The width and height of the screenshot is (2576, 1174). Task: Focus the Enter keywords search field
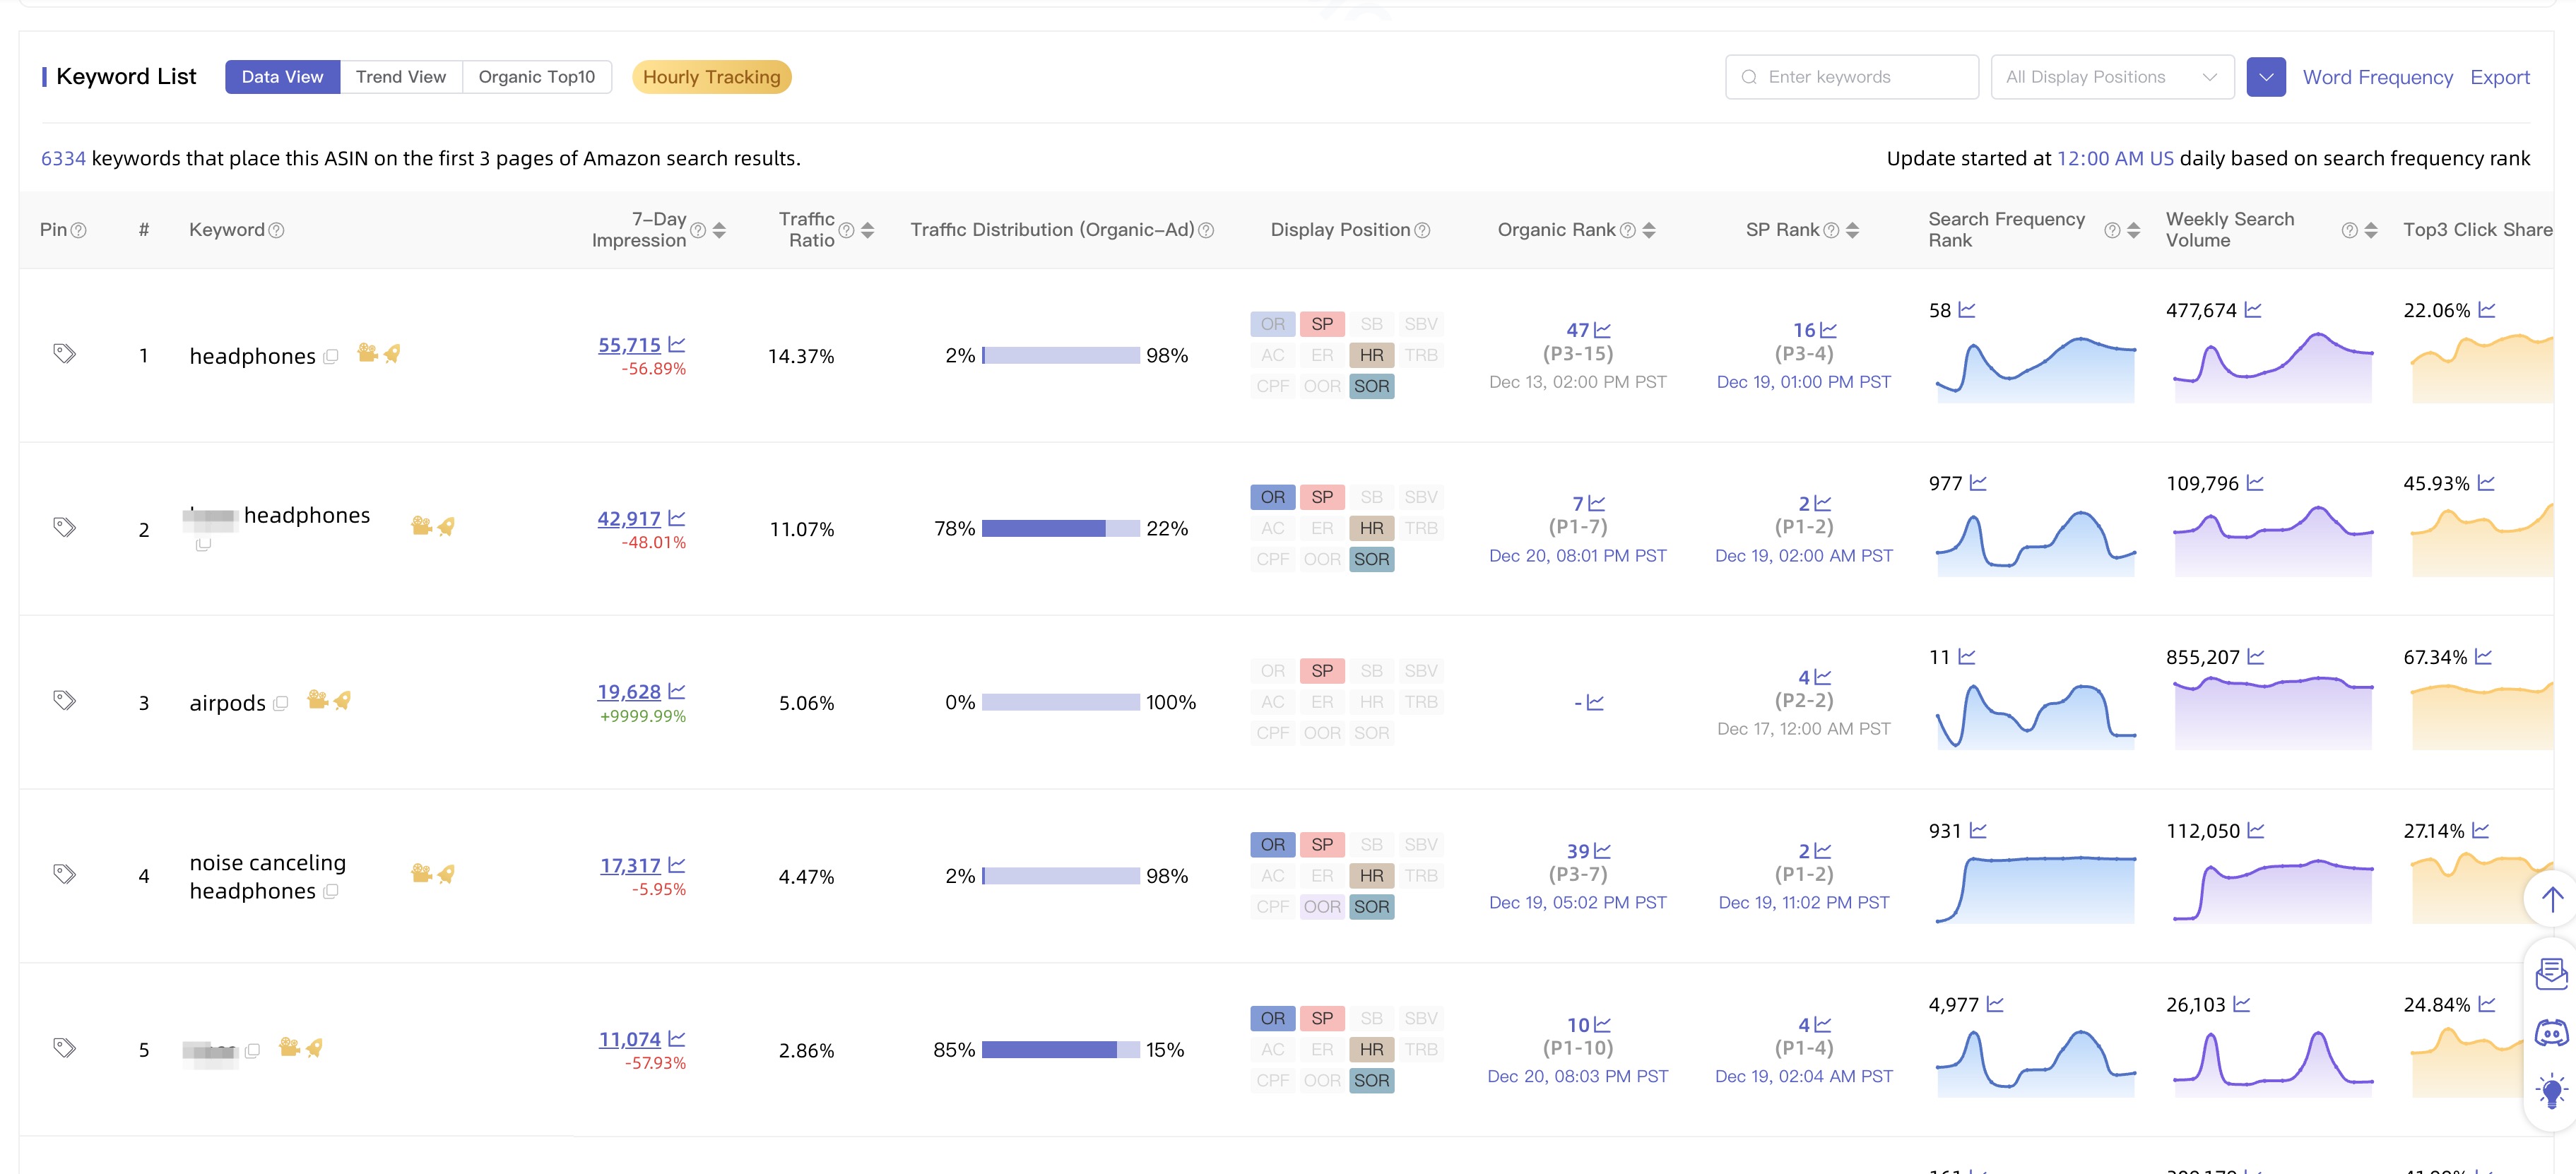pyautogui.click(x=1852, y=77)
